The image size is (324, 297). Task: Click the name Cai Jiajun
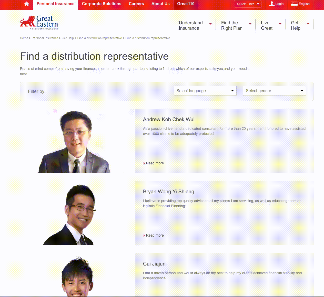(x=154, y=264)
